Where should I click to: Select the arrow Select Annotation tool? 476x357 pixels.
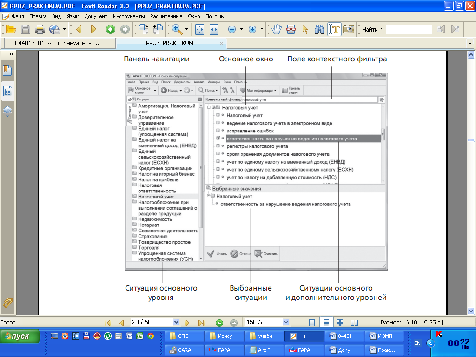point(305,29)
